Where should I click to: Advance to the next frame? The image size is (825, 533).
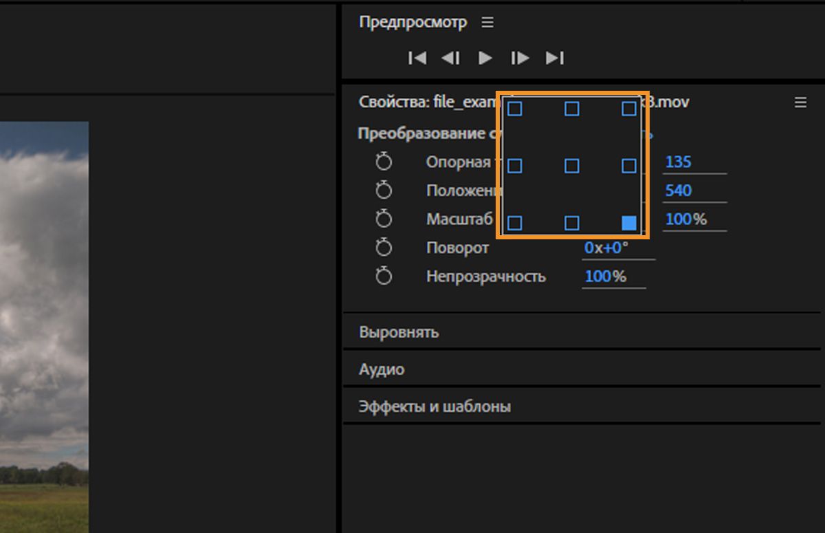pos(520,58)
